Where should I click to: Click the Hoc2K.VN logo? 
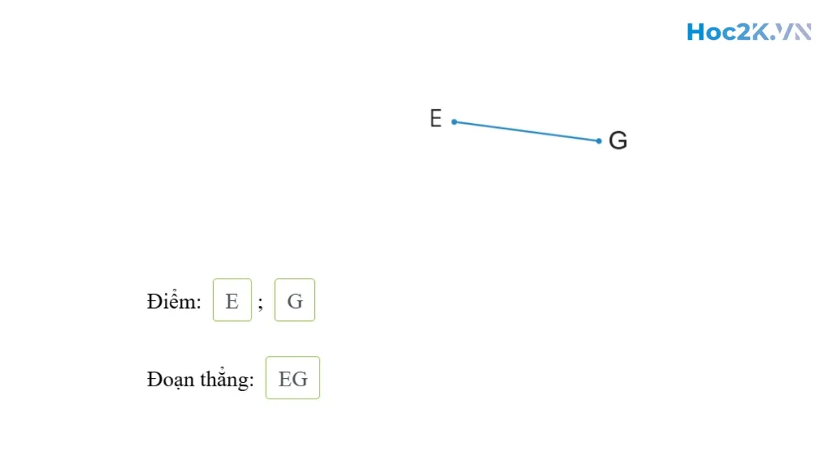point(749,32)
